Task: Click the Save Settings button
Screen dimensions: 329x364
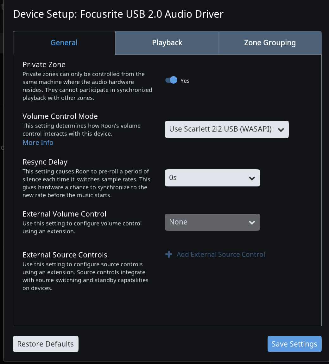Action: (294, 344)
